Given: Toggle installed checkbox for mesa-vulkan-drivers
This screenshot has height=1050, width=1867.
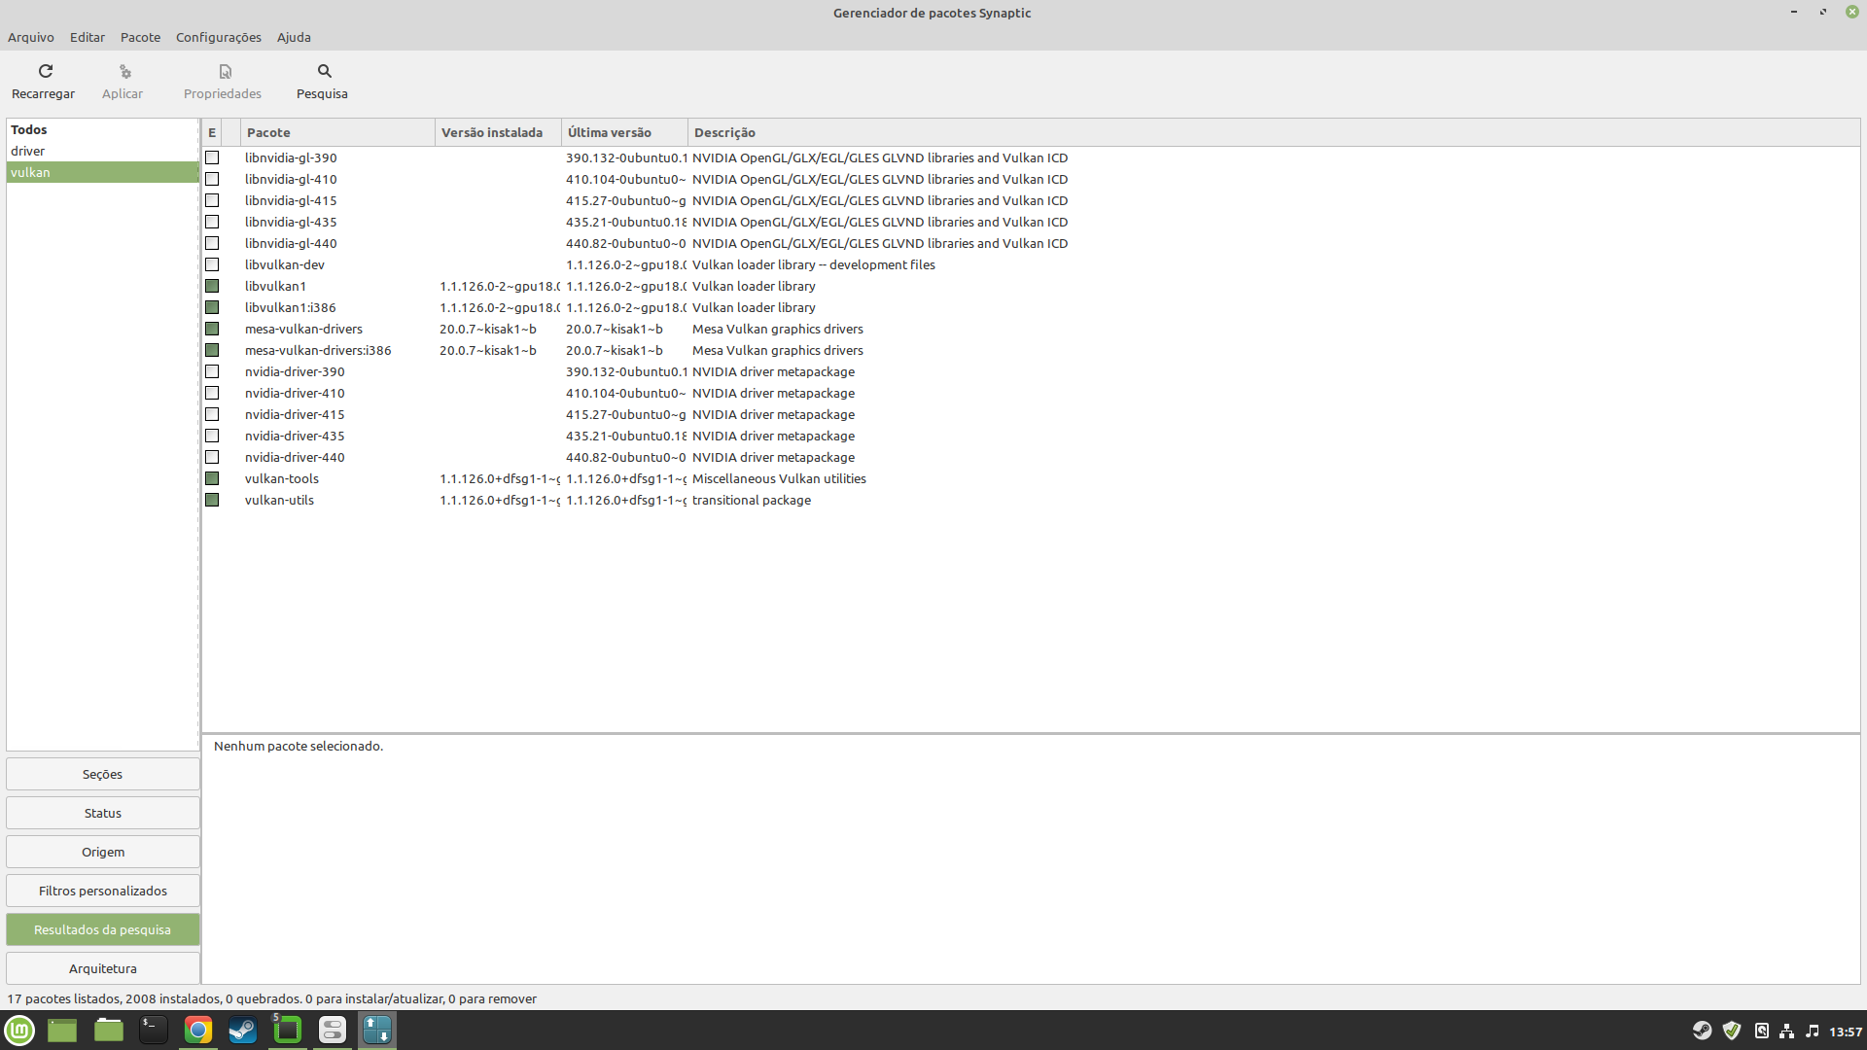Looking at the screenshot, I should pos(212,329).
